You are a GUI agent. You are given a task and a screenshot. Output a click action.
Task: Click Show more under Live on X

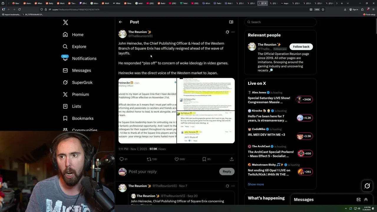[256, 184]
